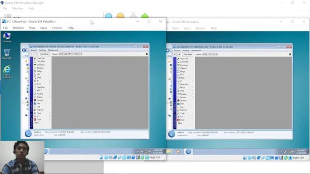This screenshot has height=174, width=310.
Task: Open Quick Set in PC 1 WinBox
Action: click(41, 58)
